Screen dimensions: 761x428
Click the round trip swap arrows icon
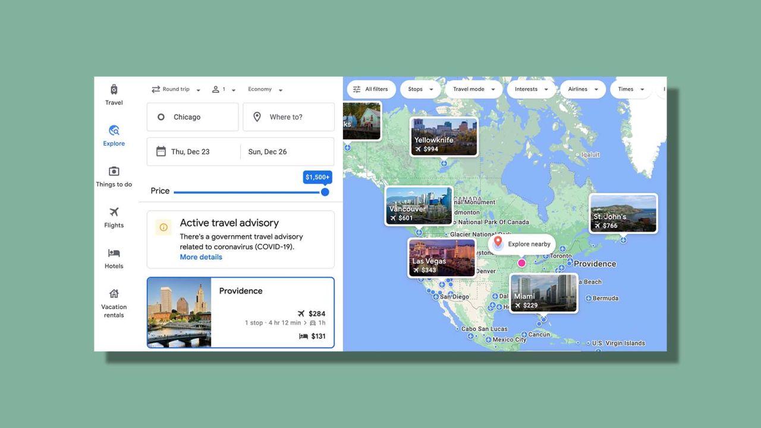click(156, 89)
